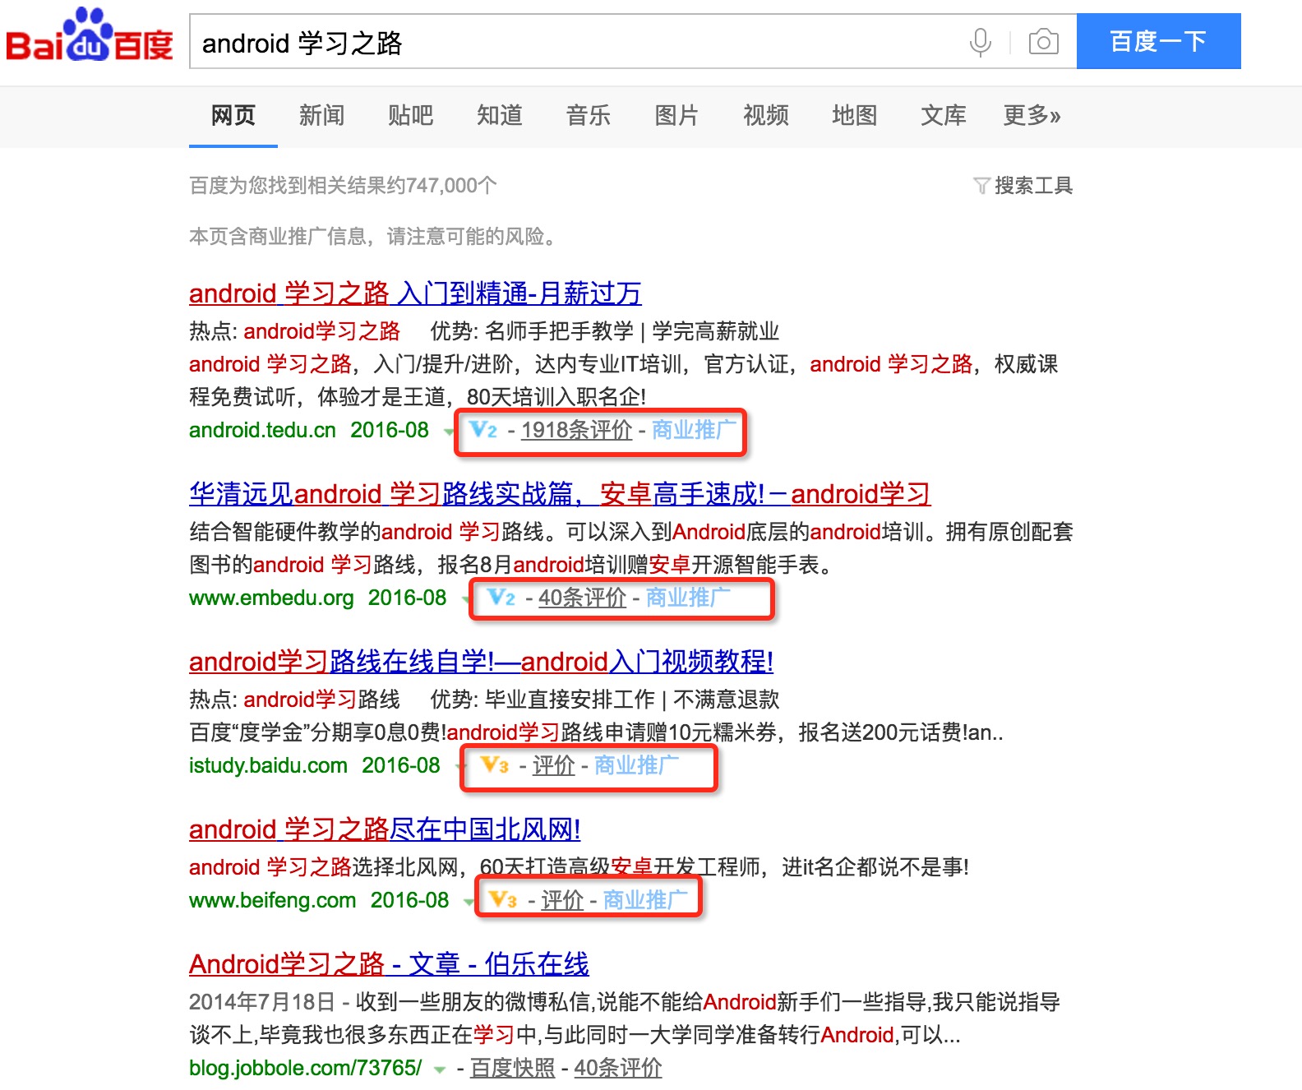Screen dimensions: 1302x1090
Task: Expand the dropdown arrow after www.beifeng.com 2016-08
Action: tap(469, 903)
